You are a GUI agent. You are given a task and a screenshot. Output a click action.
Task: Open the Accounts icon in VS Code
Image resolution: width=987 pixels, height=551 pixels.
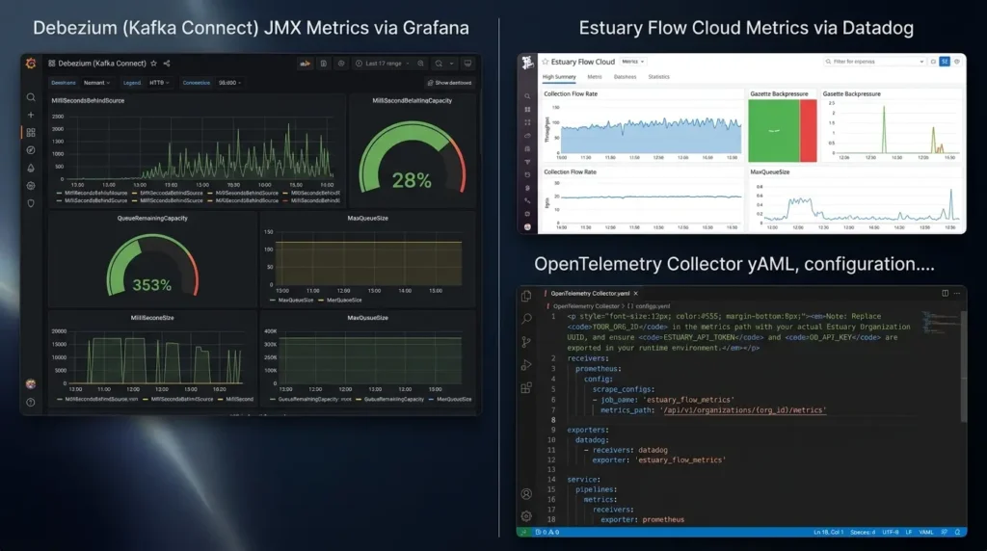526,494
